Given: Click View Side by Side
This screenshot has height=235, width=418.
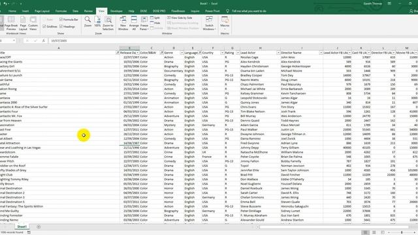Looking at the screenshot, I should click(x=180, y=18).
